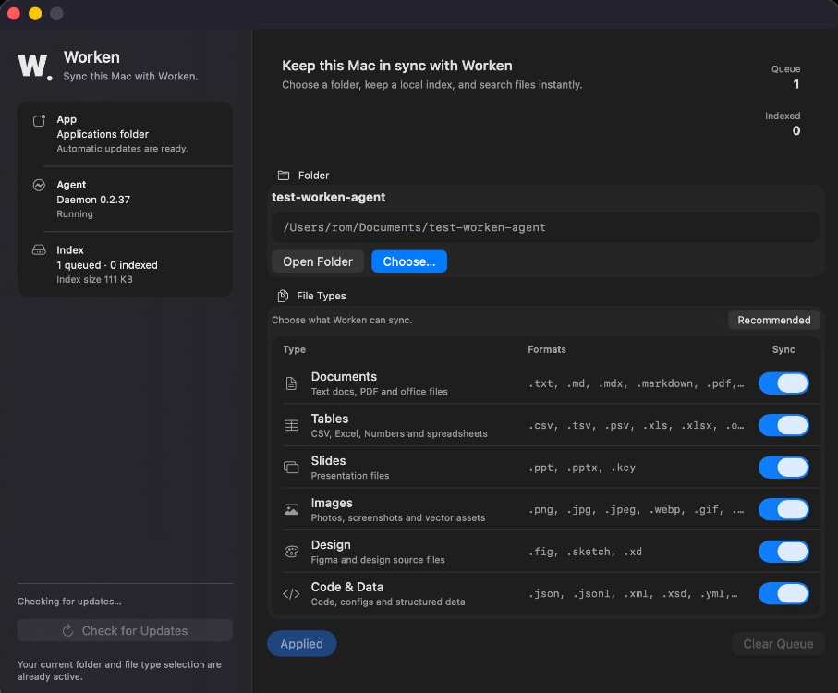
Task: Click the Clear Queue button
Action: (x=778, y=644)
